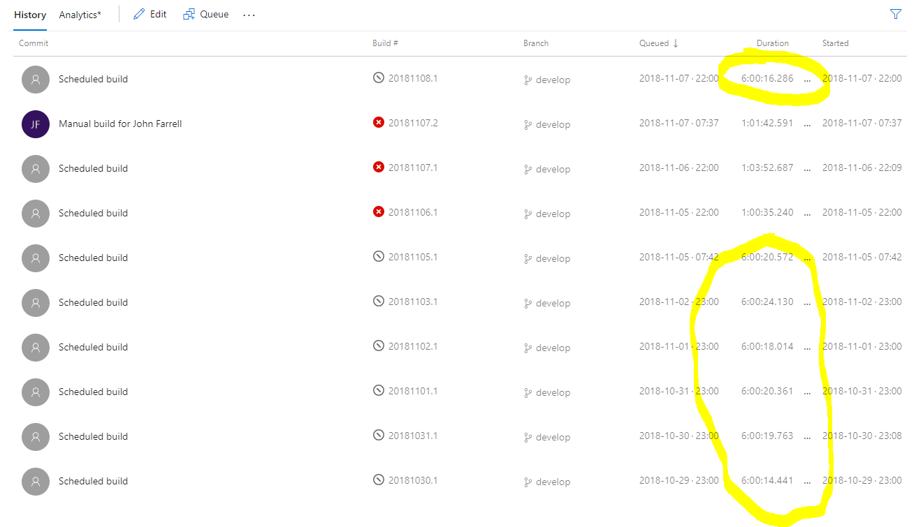
Task: Open build 20181108.1
Action: pyautogui.click(x=413, y=78)
